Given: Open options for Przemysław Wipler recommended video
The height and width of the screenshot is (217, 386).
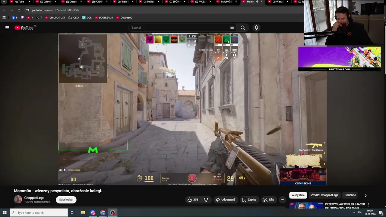Looking at the screenshot, I should [x=369, y=205].
